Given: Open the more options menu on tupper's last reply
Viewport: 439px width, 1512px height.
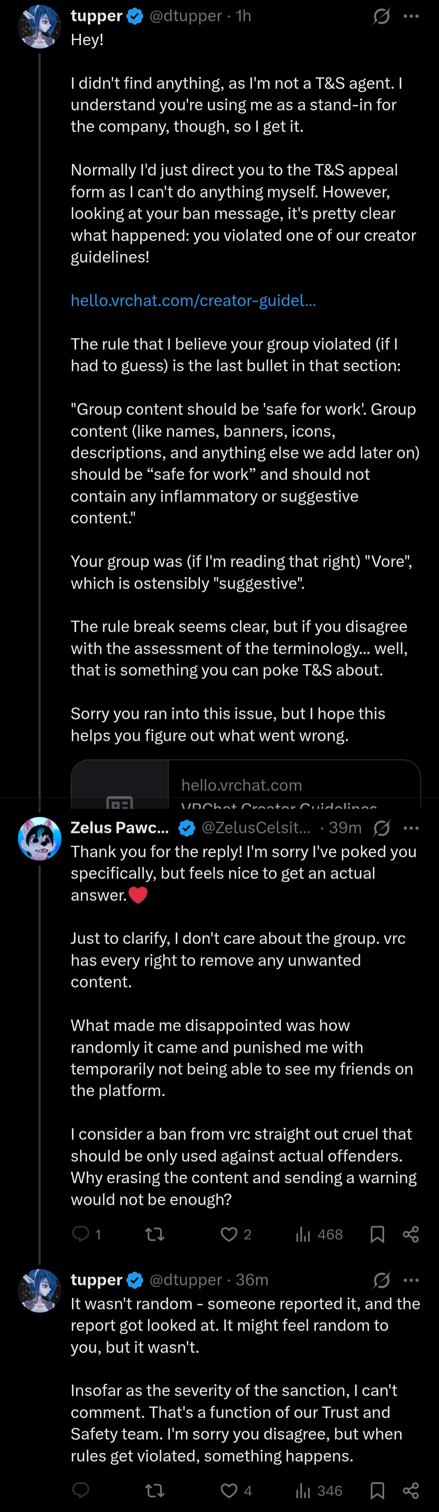Looking at the screenshot, I should 411,1280.
